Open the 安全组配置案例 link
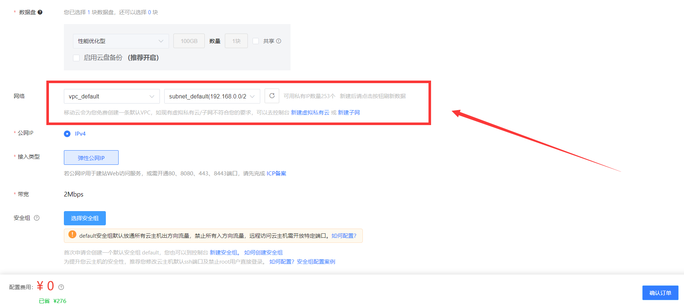 316,261
